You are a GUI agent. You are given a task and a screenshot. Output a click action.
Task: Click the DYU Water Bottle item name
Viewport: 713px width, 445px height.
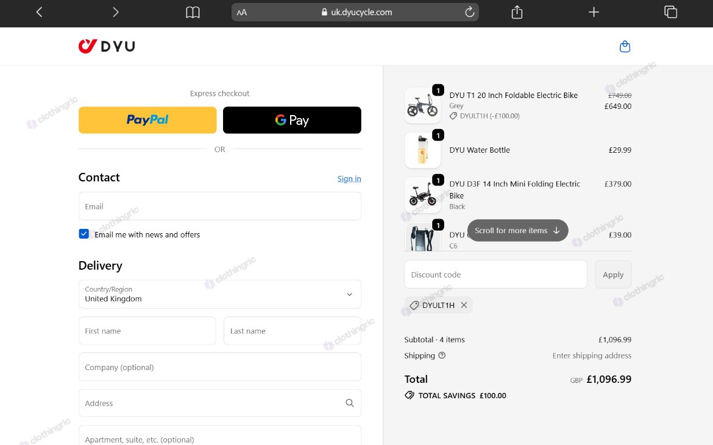(480, 150)
